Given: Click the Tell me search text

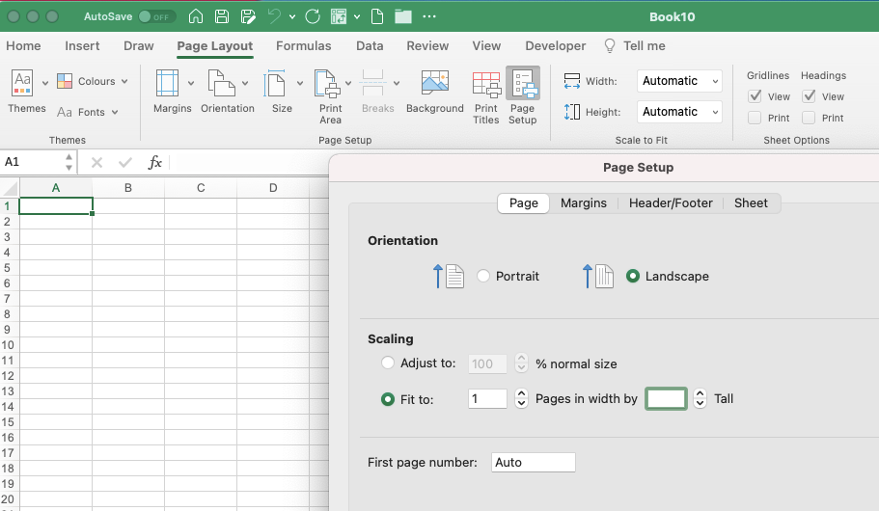Looking at the screenshot, I should [645, 46].
